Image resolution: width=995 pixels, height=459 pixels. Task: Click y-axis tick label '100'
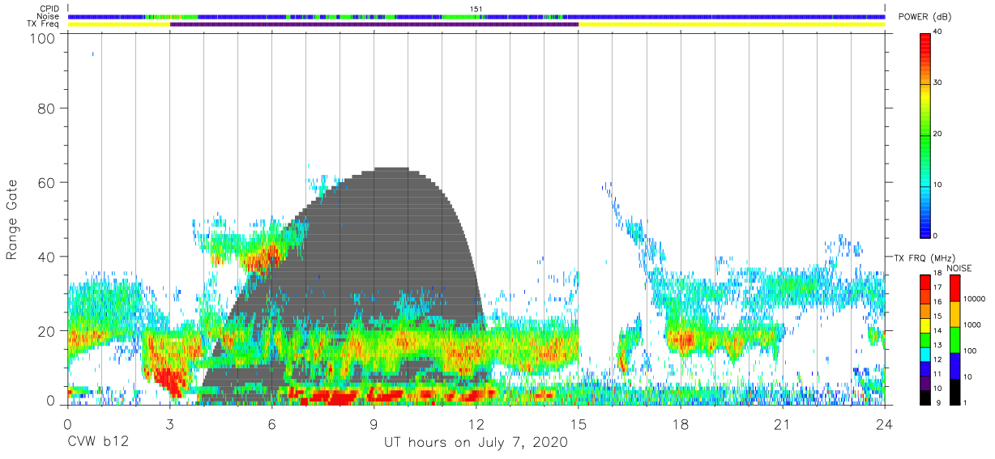pyautogui.click(x=42, y=38)
